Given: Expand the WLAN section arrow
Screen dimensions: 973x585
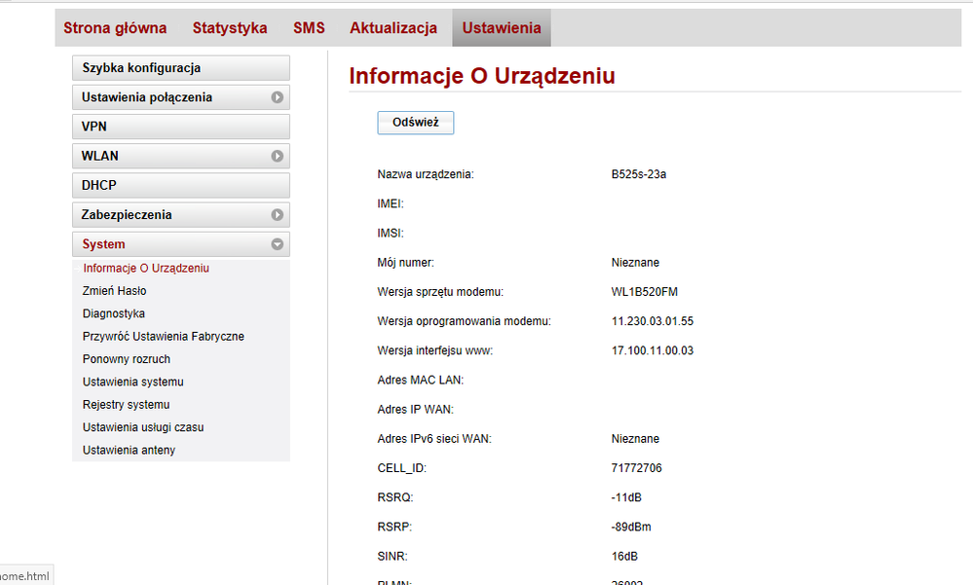Looking at the screenshot, I should pos(278,156).
